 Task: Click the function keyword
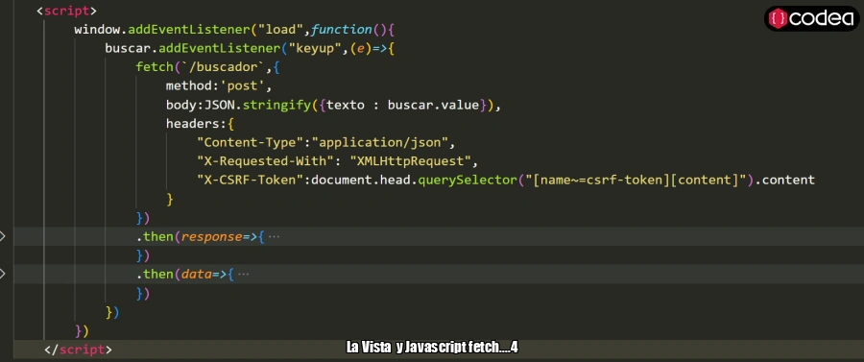342,29
